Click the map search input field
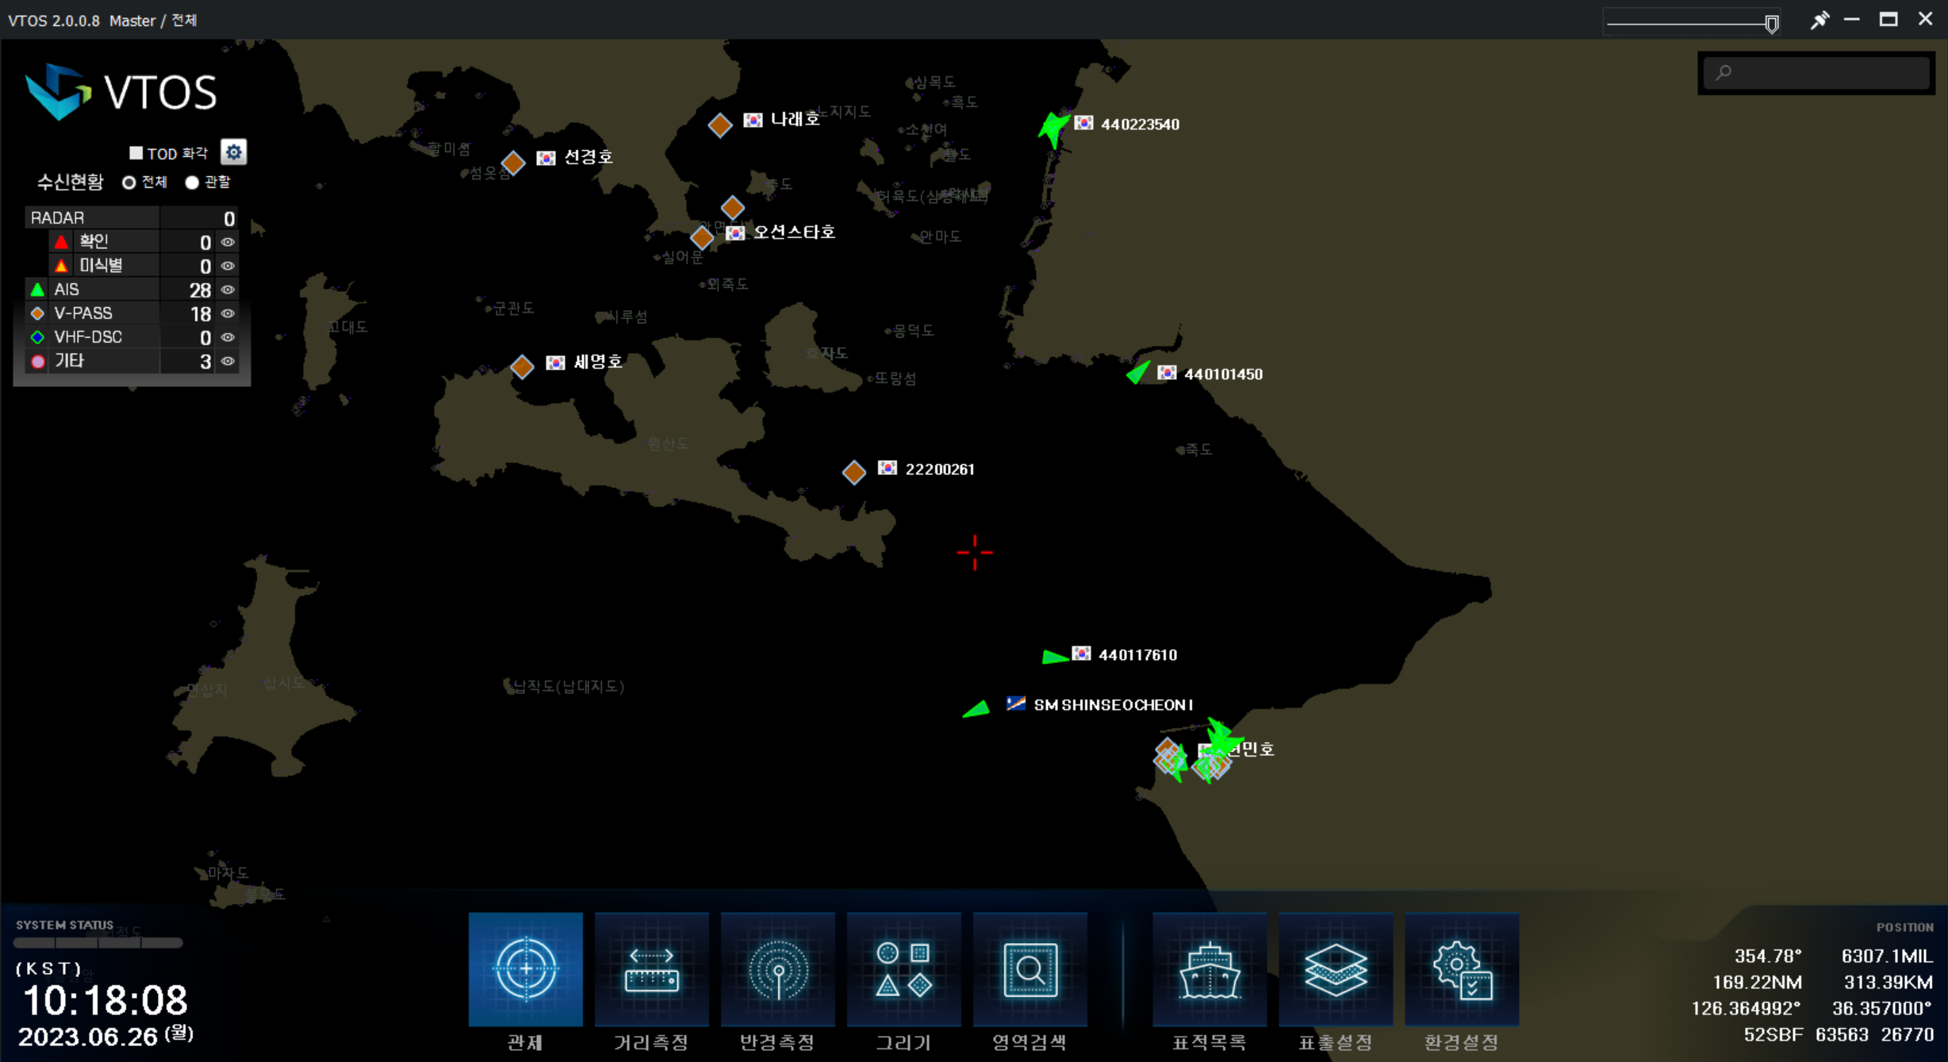This screenshot has width=1948, height=1062. tap(1816, 73)
